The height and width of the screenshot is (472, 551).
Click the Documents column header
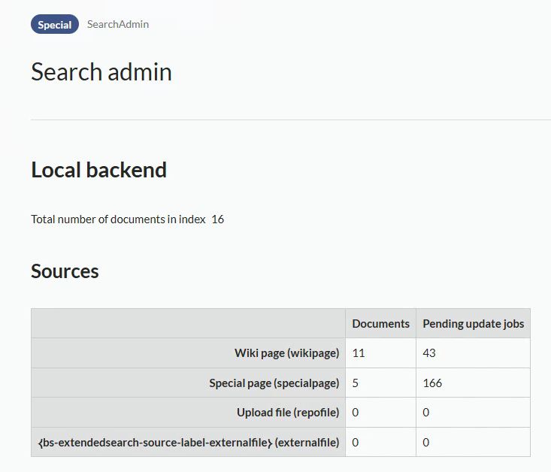(380, 323)
